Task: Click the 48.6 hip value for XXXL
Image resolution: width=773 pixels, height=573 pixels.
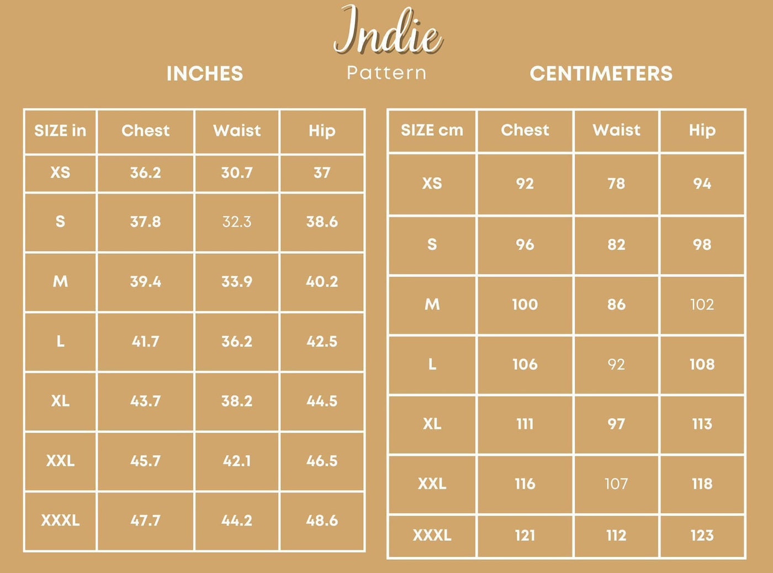Action: (x=322, y=520)
